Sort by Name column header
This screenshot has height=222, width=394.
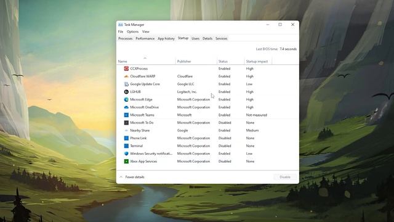(123, 62)
